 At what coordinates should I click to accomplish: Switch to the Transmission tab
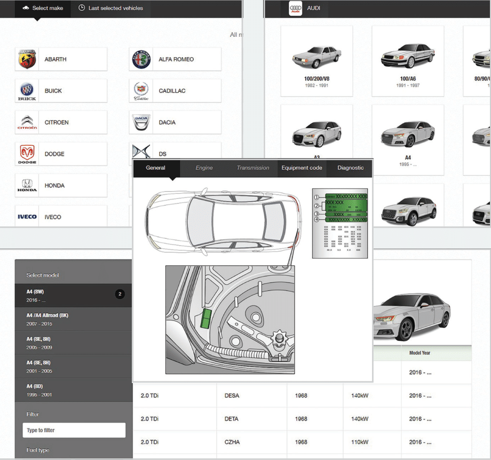click(x=253, y=168)
